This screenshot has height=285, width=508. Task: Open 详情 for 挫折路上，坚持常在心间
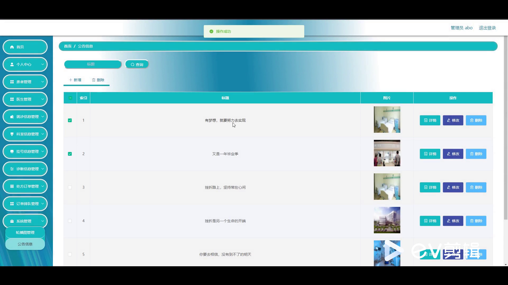(430, 187)
